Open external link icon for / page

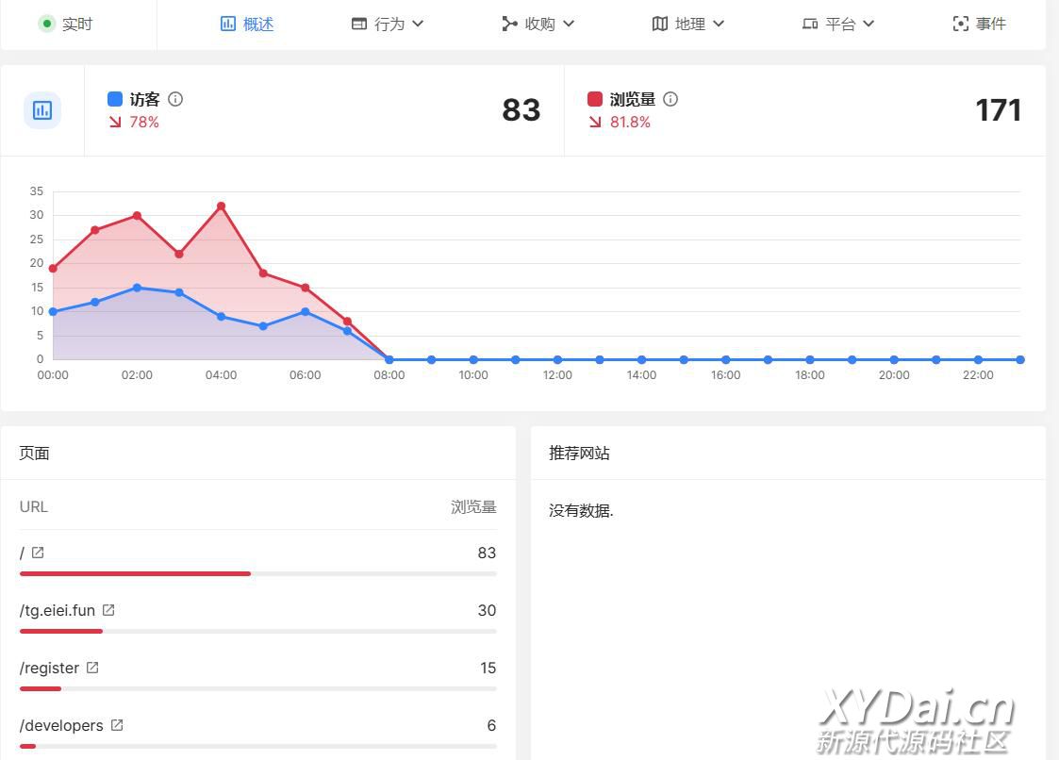click(x=38, y=553)
